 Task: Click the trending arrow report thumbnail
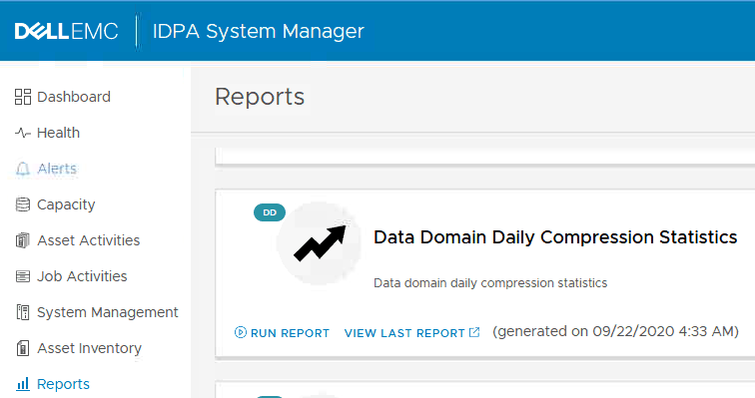tap(320, 243)
